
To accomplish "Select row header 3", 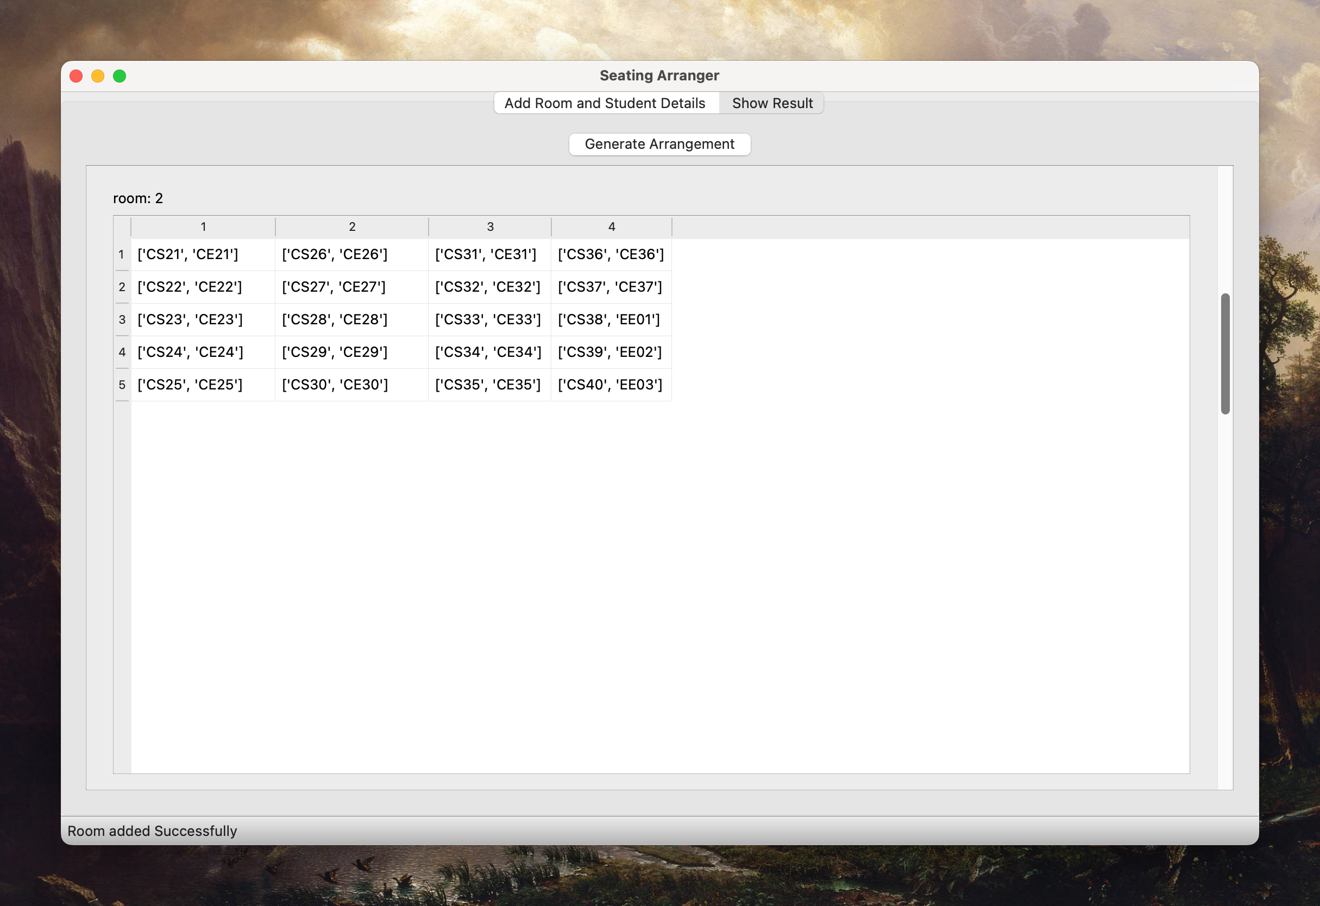I will click(x=122, y=320).
